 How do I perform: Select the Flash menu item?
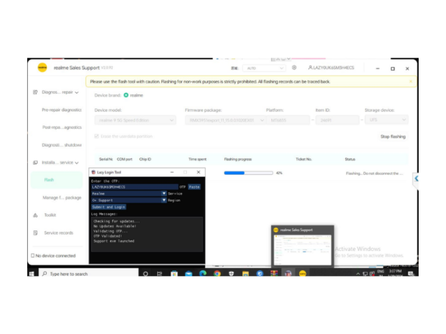click(57, 180)
